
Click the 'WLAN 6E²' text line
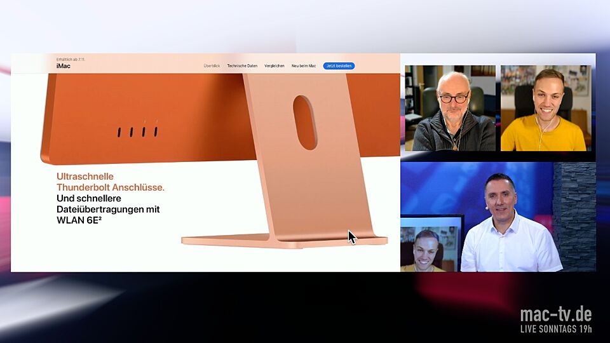[x=79, y=220]
